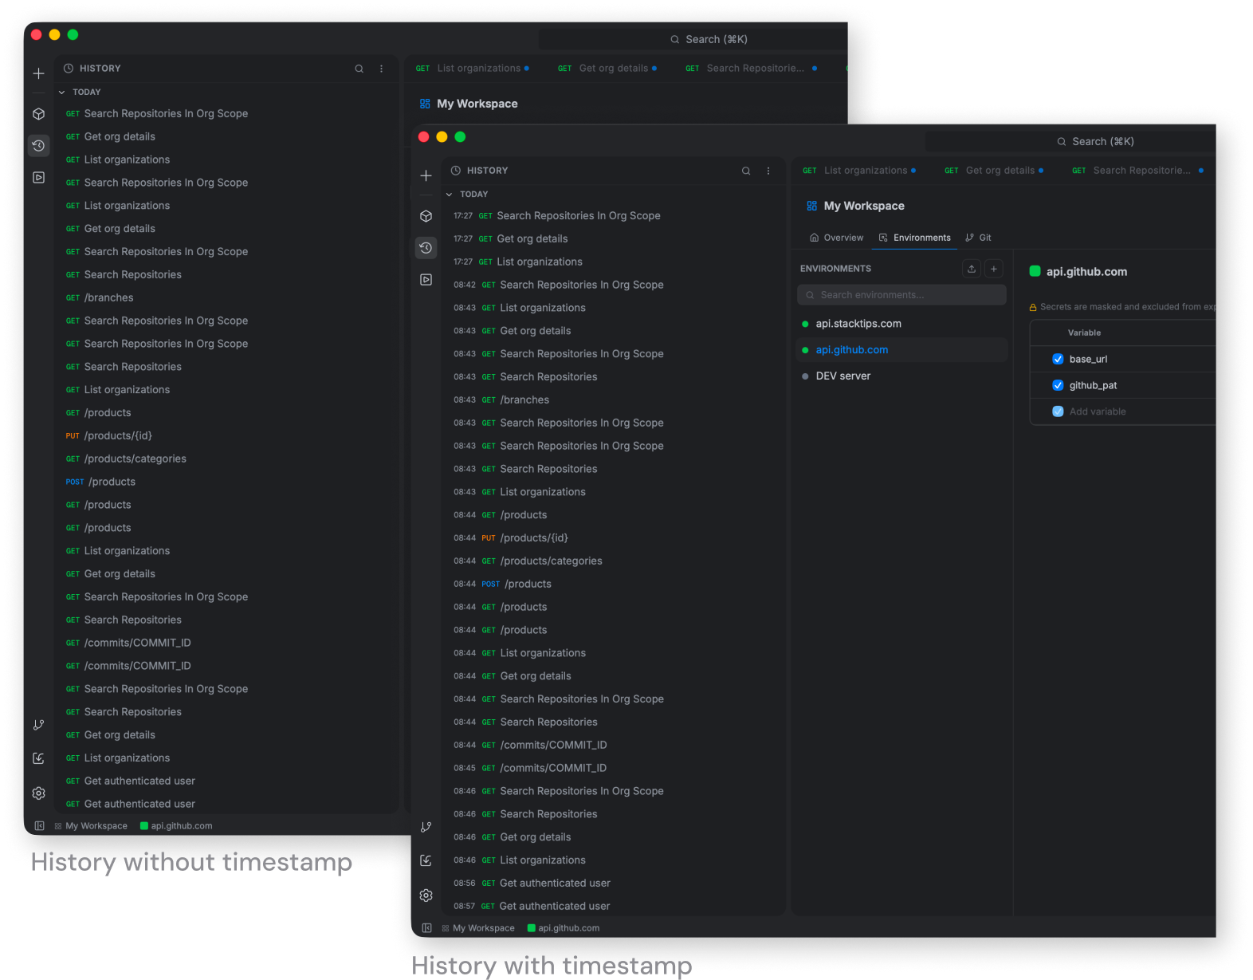
Task: Click the green api.github.com environment color square
Action: (x=1035, y=271)
